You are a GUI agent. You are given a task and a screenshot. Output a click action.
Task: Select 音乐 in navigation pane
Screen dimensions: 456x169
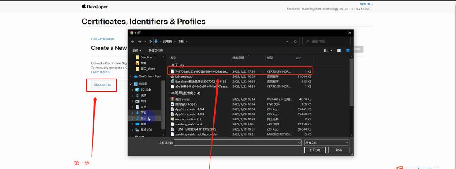pyautogui.click(x=141, y=118)
